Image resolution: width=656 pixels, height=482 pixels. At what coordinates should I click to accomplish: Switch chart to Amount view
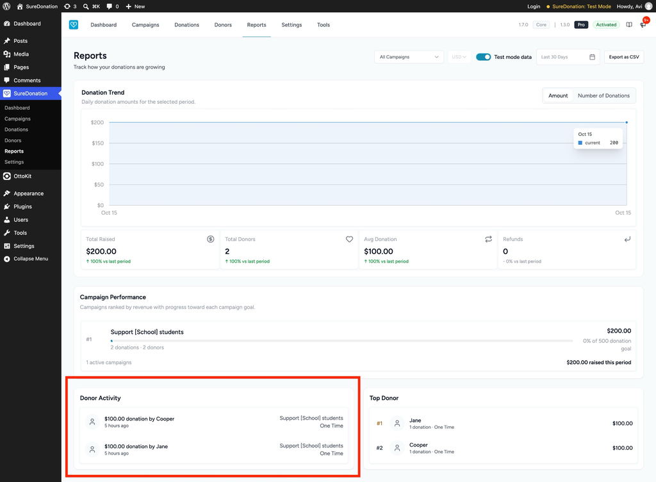coord(558,96)
